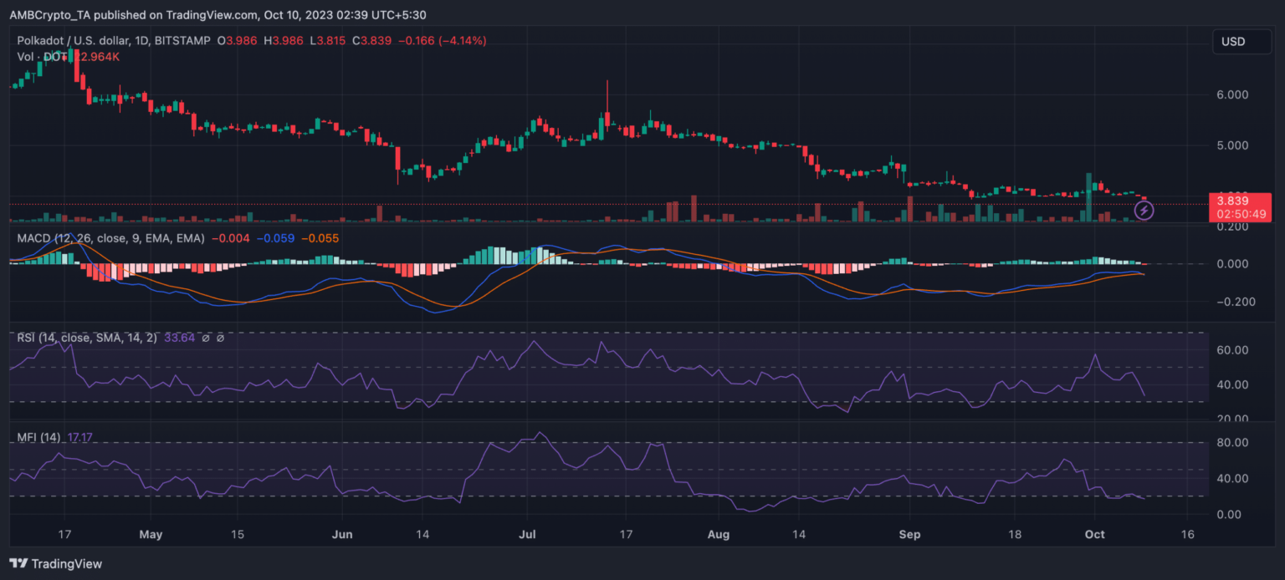The image size is (1285, 580).
Task: Open the USD currency selector
Action: pyautogui.click(x=1241, y=41)
